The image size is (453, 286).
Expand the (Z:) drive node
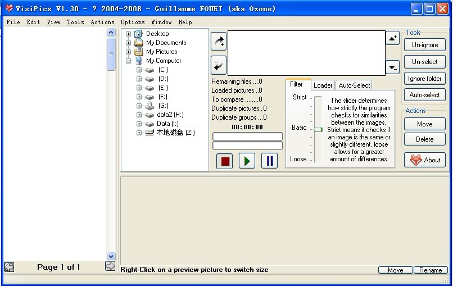(139, 133)
